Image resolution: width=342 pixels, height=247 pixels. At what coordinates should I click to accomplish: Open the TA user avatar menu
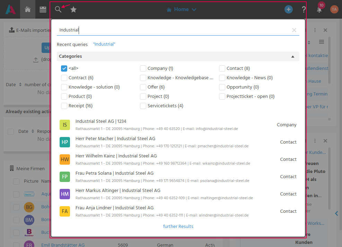(x=334, y=9)
